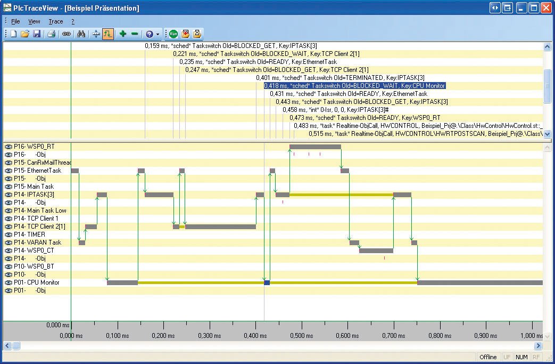Open the View menu
555x364 pixels.
[34, 22]
